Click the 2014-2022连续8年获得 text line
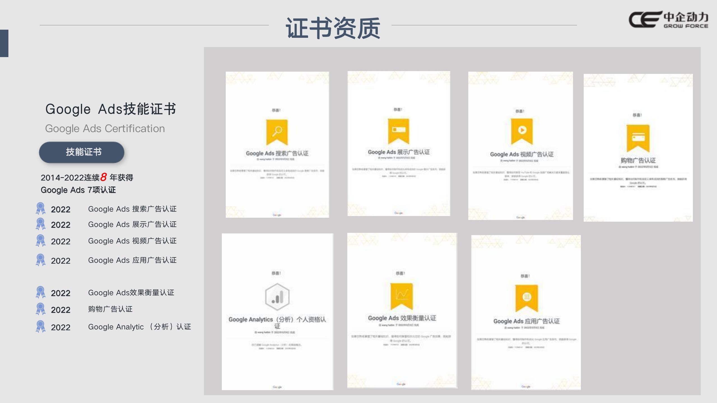Screen dimensions: 717x403 [x=87, y=177]
